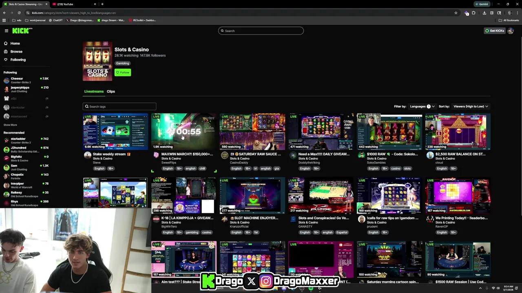Close the Slots & Casino Streaming tab
The width and height of the screenshot is (522, 293).
coord(46,4)
